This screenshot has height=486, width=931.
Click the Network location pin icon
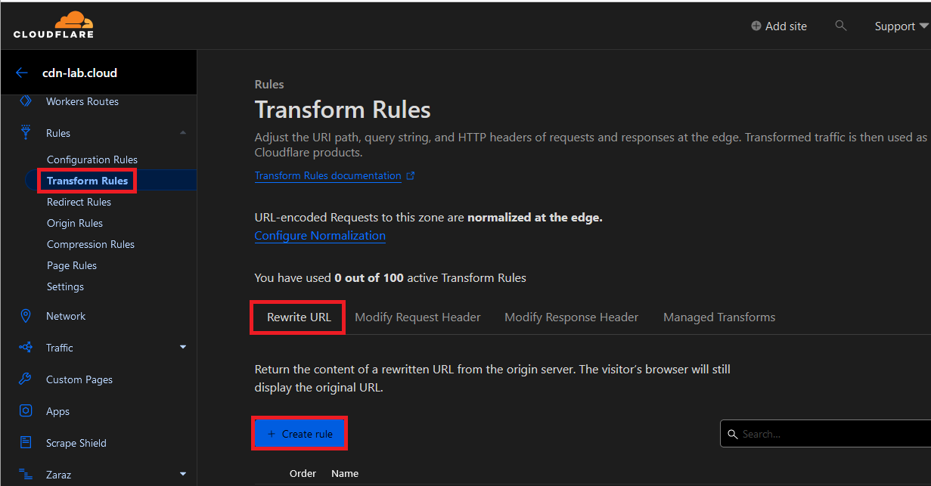[x=26, y=316]
